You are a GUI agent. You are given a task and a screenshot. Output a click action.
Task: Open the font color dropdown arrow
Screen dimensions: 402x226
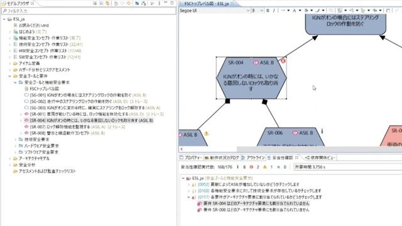[300, 11]
